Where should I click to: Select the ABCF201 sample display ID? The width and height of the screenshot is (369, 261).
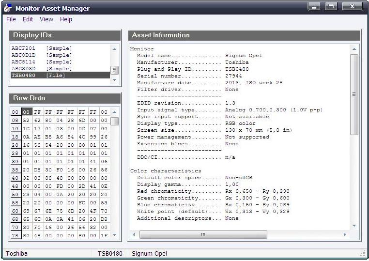pyautogui.click(x=41, y=48)
